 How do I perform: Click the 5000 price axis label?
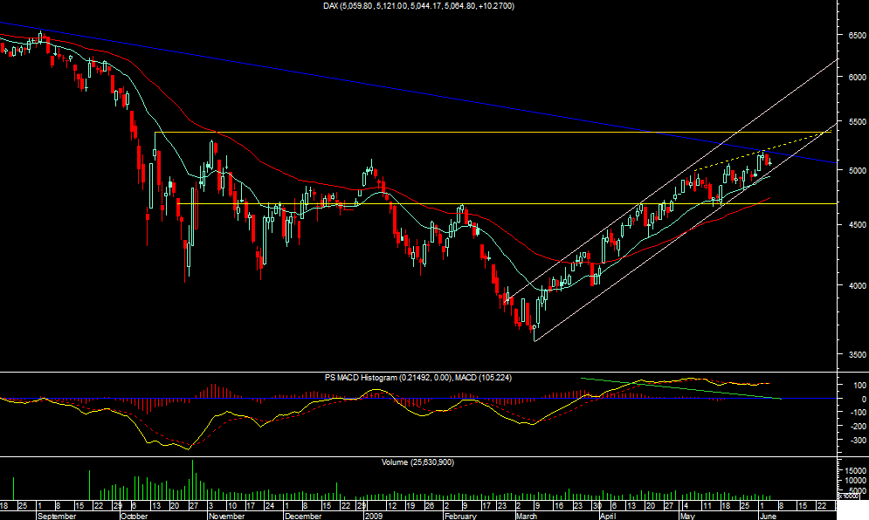coord(857,170)
